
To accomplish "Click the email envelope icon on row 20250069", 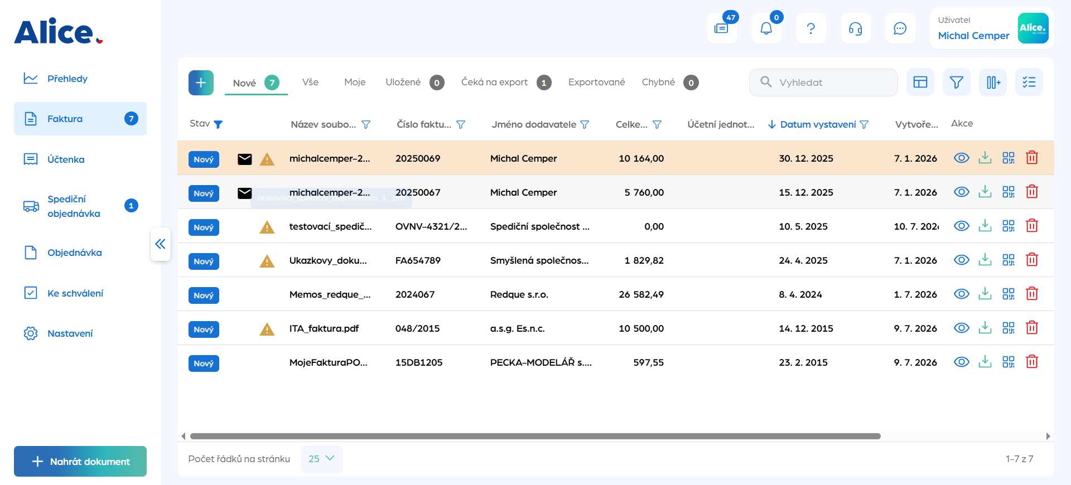I will point(245,159).
